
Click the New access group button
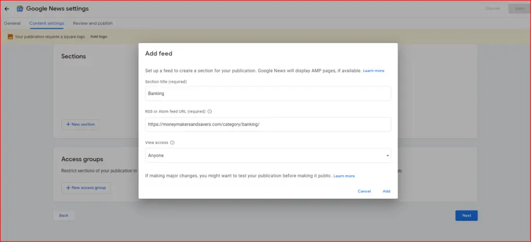coord(86,188)
